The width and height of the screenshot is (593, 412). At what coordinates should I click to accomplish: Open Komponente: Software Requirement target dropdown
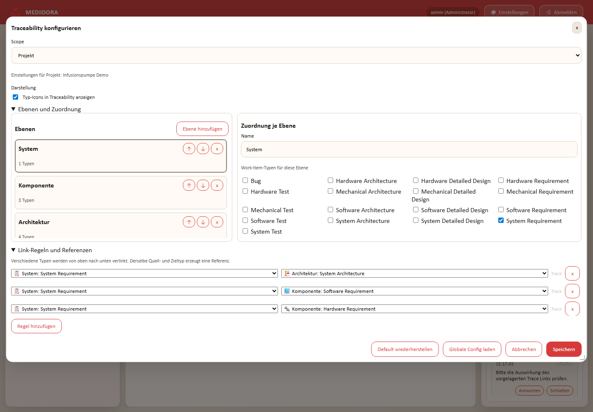pos(415,291)
